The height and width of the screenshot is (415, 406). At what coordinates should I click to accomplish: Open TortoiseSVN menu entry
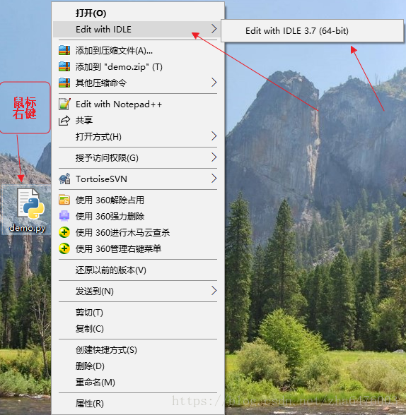[138, 179]
